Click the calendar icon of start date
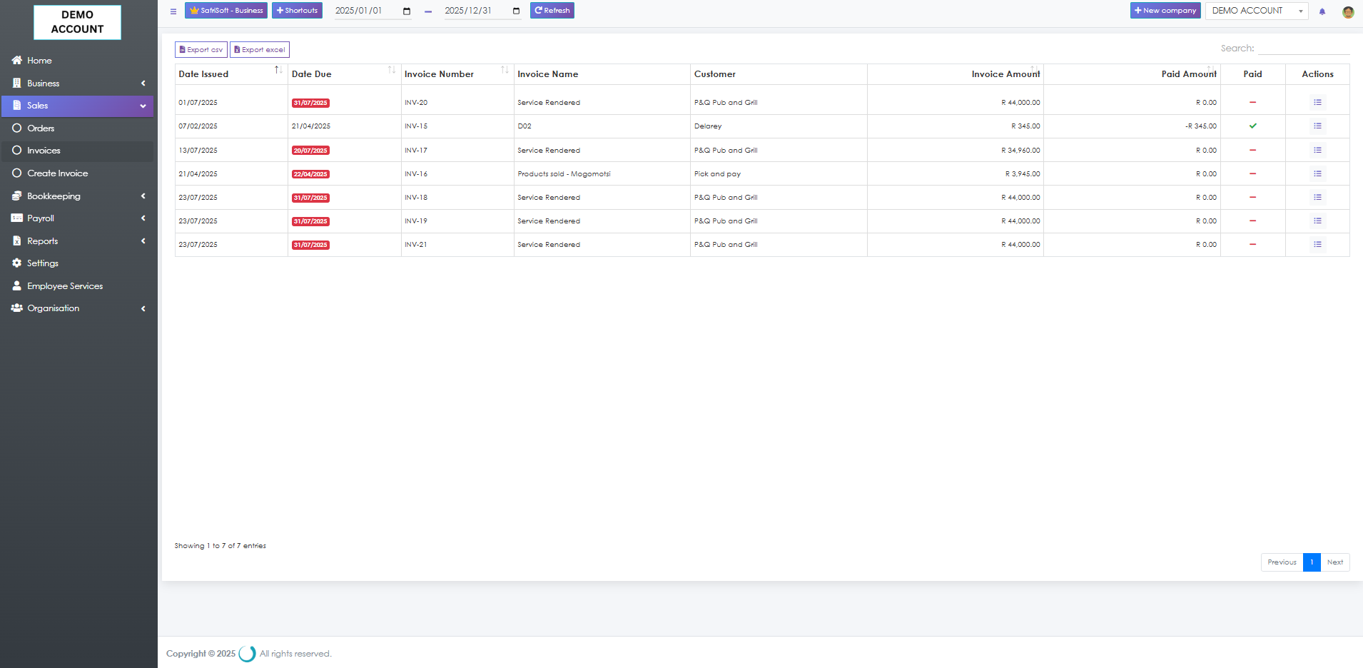The image size is (1363, 668). 407,11
